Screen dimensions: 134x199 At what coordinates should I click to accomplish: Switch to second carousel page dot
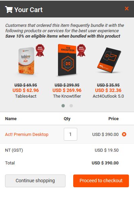click(x=71, y=106)
